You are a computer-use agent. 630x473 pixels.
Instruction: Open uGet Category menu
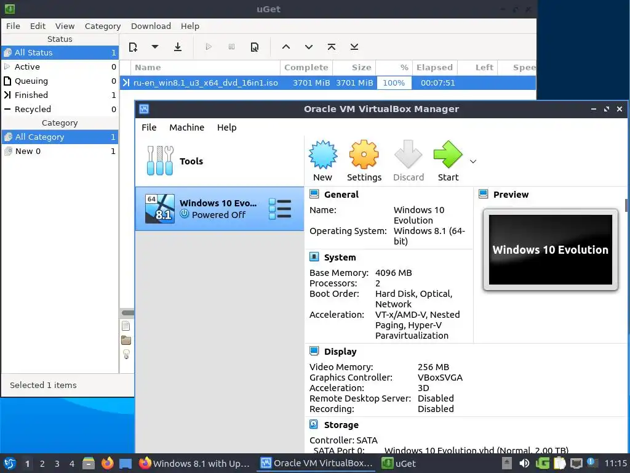point(103,26)
